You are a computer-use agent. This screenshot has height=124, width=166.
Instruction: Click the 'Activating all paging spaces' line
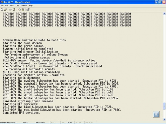pos(27,58)
